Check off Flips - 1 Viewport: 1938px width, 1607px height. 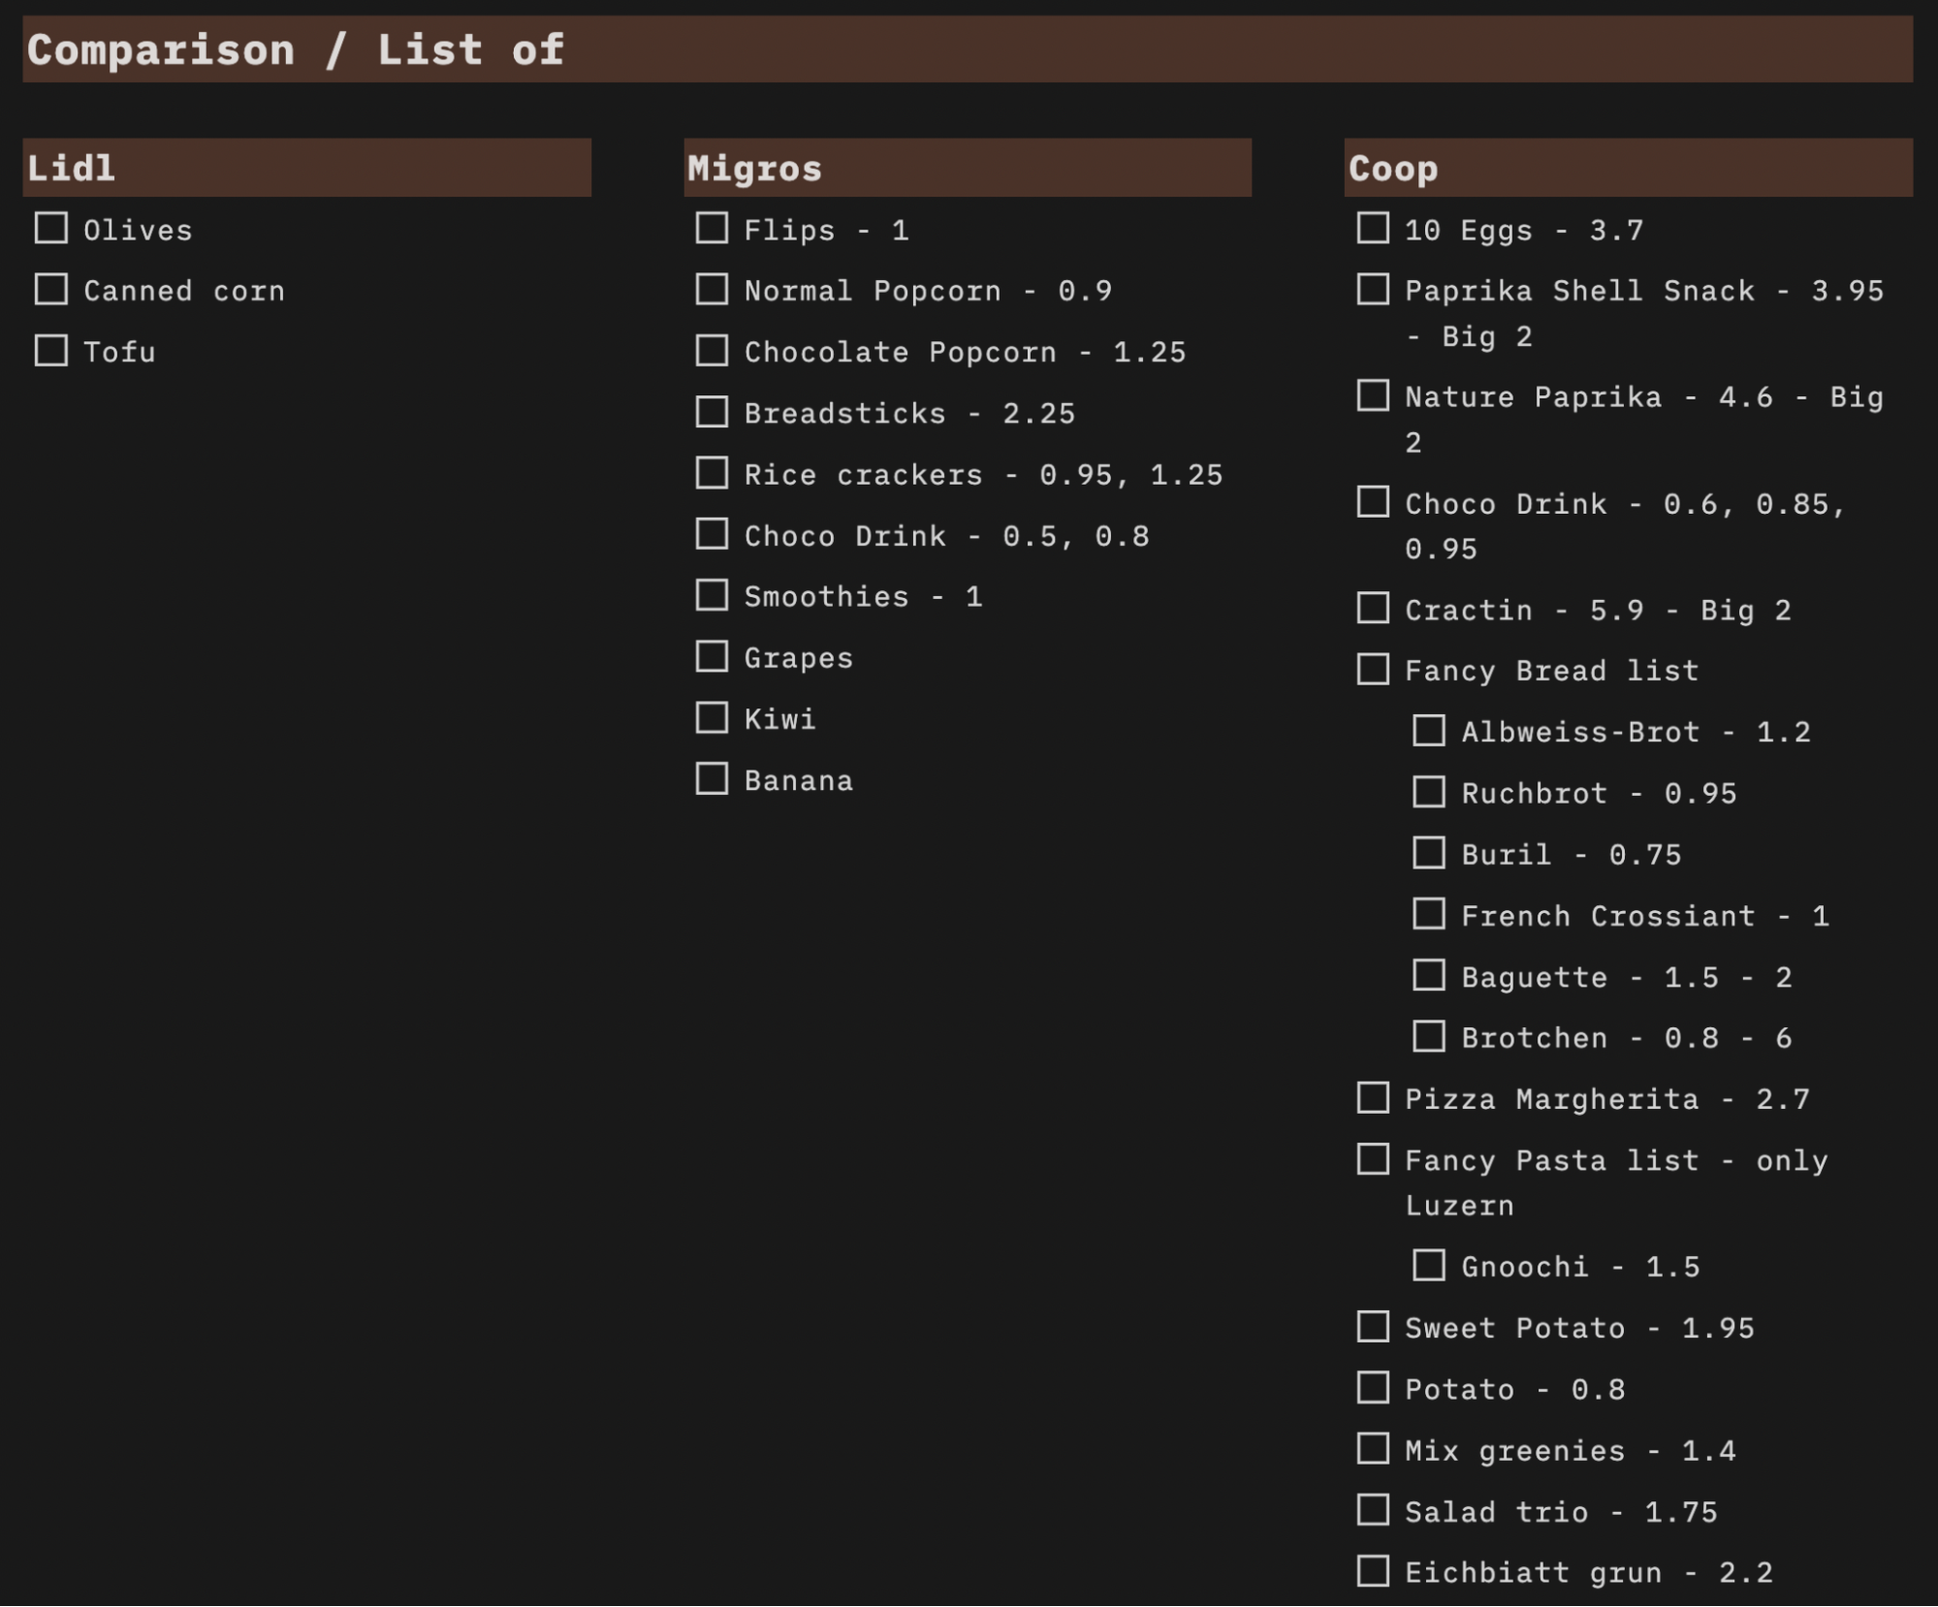click(x=712, y=229)
